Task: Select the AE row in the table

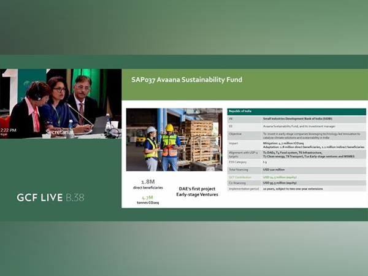Action: [296, 118]
